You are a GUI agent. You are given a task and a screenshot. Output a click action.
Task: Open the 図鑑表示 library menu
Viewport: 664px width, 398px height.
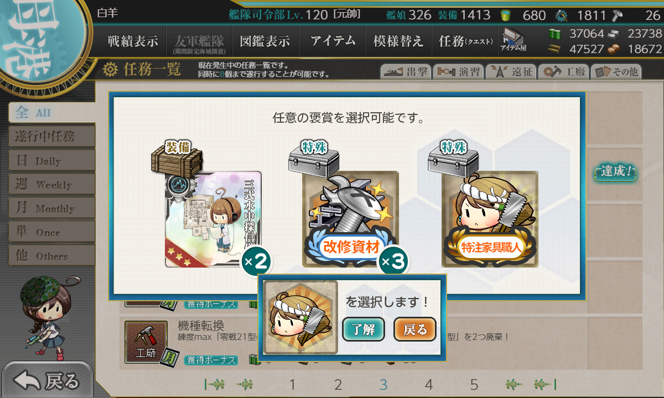coord(265,41)
